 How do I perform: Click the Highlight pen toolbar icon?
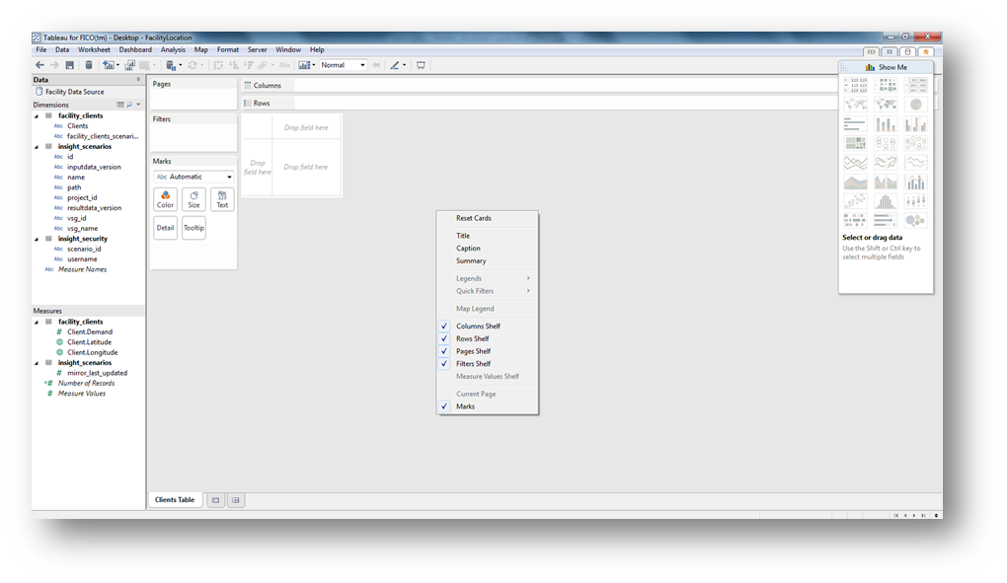pos(395,65)
